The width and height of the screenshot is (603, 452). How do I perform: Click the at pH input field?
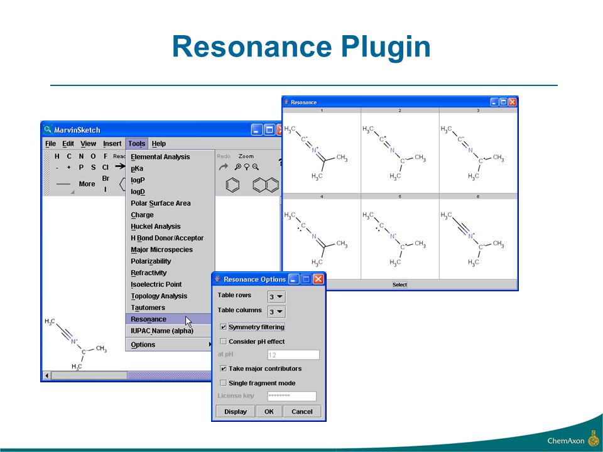pyautogui.click(x=293, y=355)
